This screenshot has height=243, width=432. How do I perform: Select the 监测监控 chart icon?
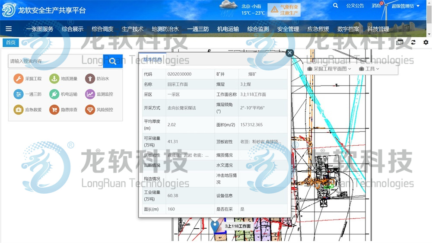[90, 94]
